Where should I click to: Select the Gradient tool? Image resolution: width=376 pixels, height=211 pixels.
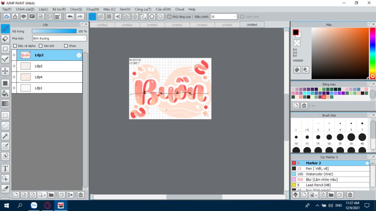[x=5, y=104]
